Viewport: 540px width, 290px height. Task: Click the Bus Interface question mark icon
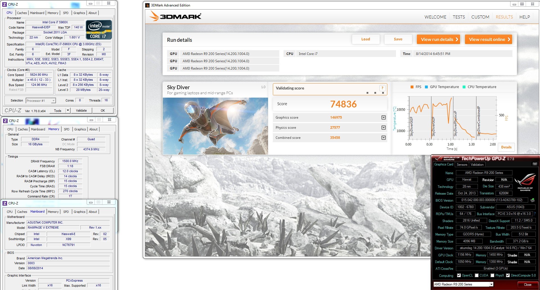(535, 213)
